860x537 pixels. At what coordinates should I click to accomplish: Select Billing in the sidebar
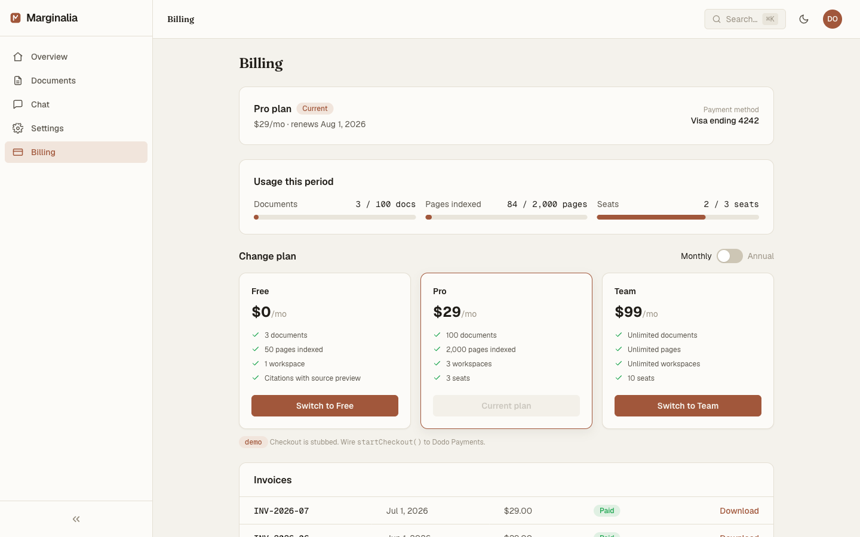76,152
